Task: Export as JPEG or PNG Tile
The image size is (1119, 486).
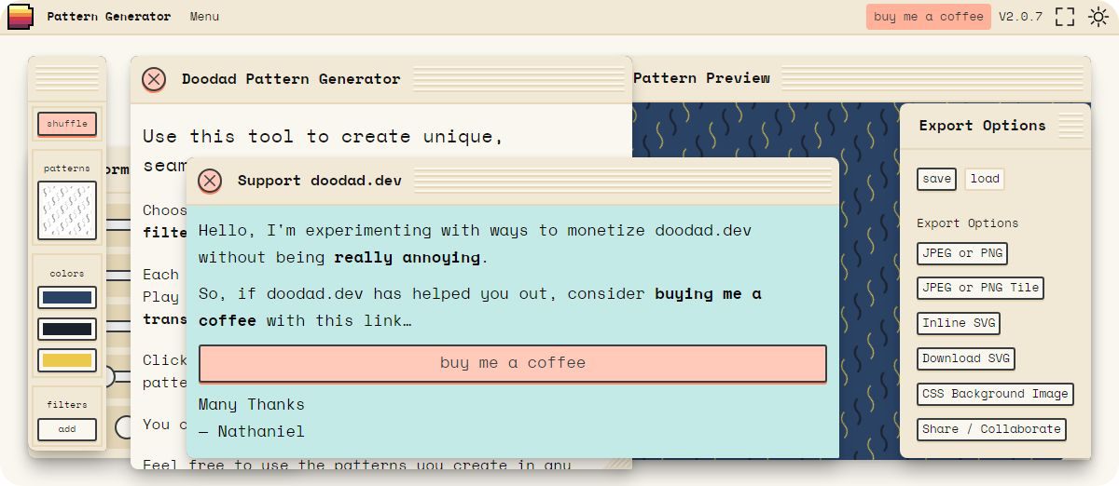Action: [980, 288]
